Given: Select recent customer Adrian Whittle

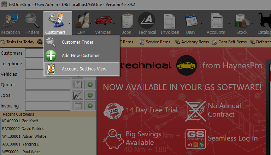Looking at the screenshot, I should coord(24,136).
